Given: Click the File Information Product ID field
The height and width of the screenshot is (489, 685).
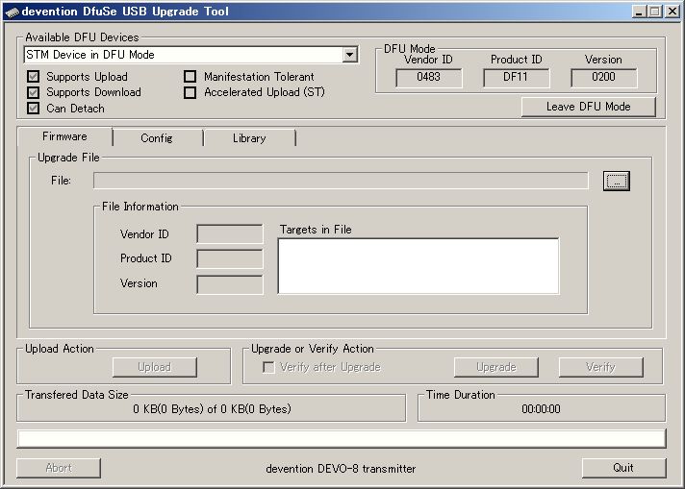Looking at the screenshot, I should click(230, 259).
